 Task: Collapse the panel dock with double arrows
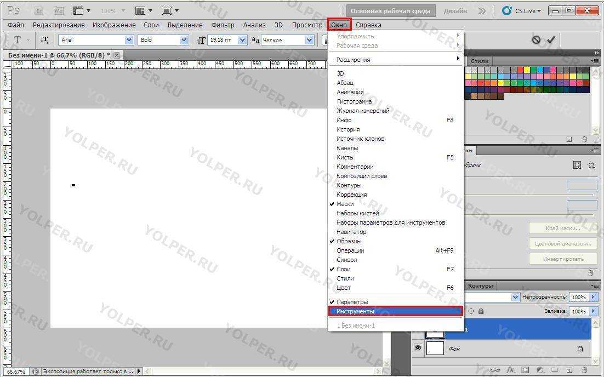(x=597, y=53)
